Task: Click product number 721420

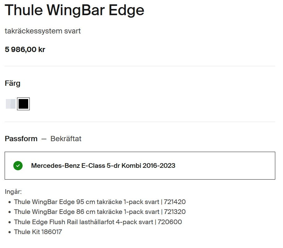Action: [x=175, y=202]
